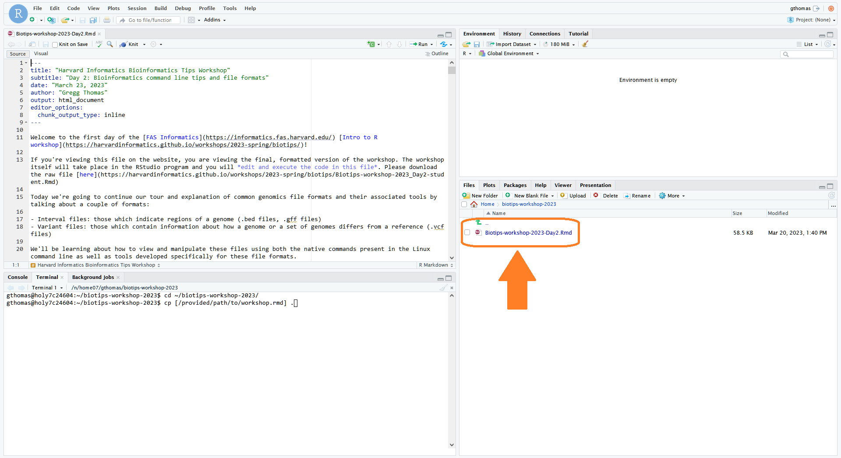Save the current Rmd document
Viewport: 841px width, 458px height.
coord(46,44)
